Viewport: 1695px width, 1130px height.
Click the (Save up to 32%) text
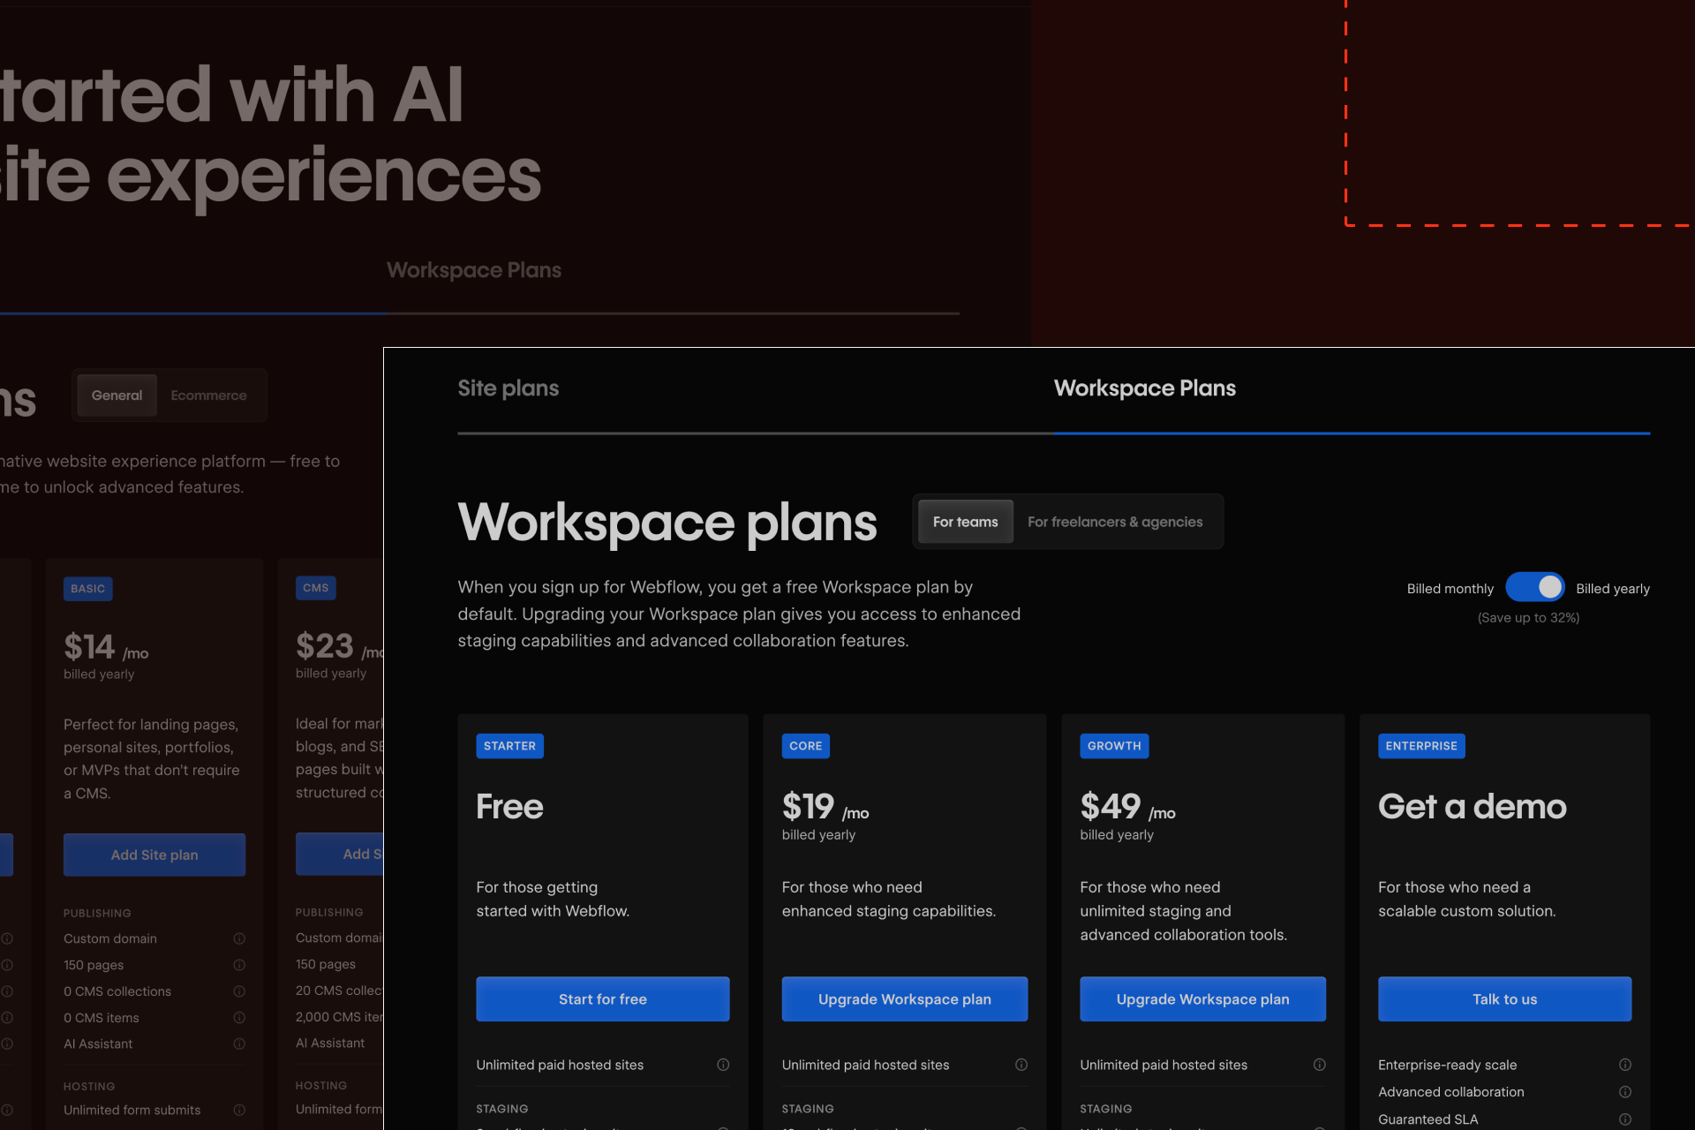[1528, 618]
